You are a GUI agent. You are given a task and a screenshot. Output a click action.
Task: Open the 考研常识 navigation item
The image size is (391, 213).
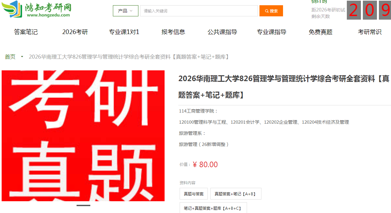tap(369, 32)
